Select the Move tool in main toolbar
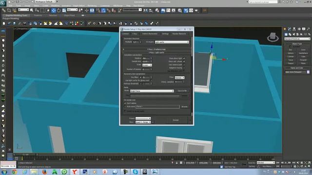The height and width of the screenshot is (175, 312). pos(54,10)
